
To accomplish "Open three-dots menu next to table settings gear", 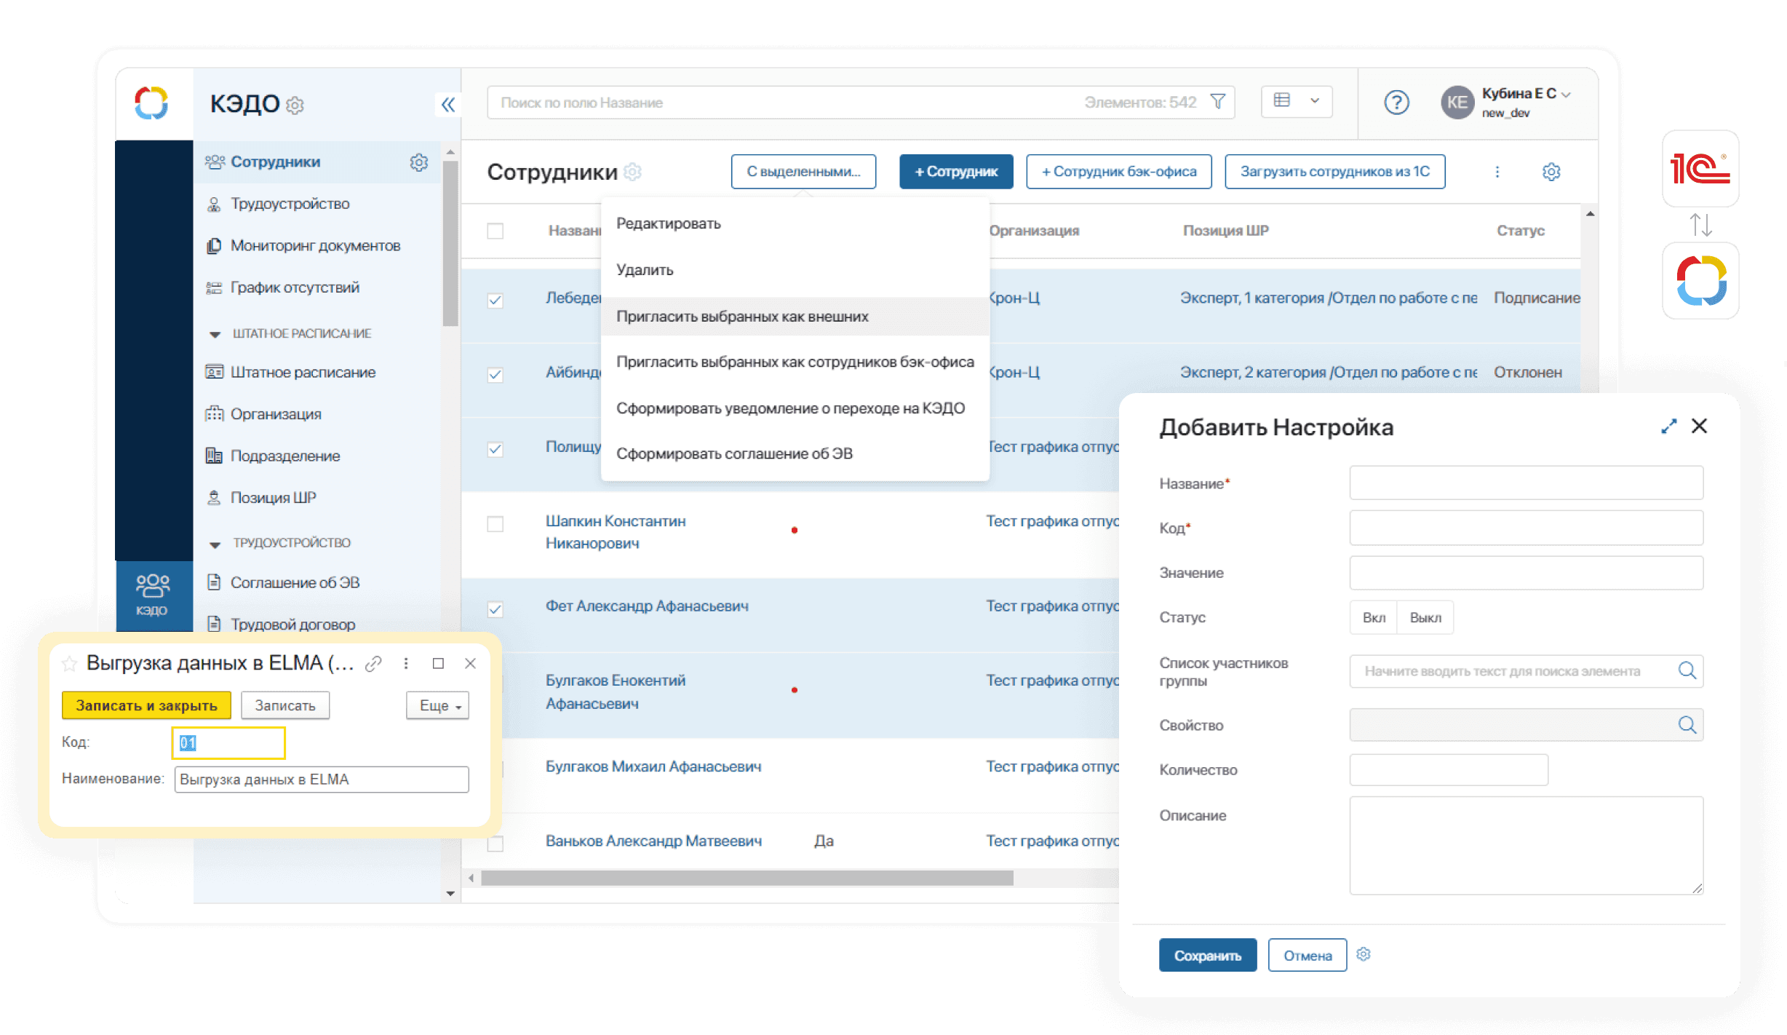I will click(1497, 172).
